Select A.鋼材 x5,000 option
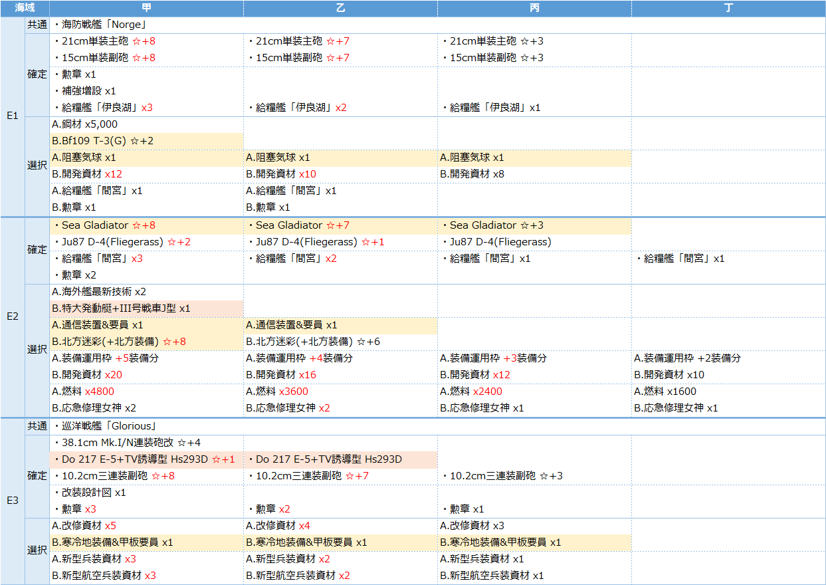The width and height of the screenshot is (826, 585). point(85,124)
